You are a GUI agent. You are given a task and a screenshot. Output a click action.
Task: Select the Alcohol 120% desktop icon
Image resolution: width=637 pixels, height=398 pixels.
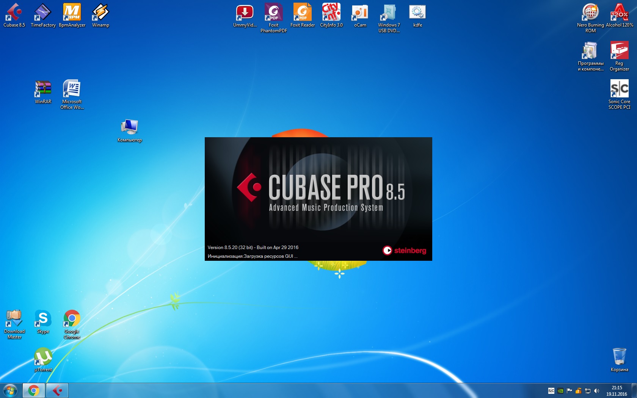coord(620,15)
